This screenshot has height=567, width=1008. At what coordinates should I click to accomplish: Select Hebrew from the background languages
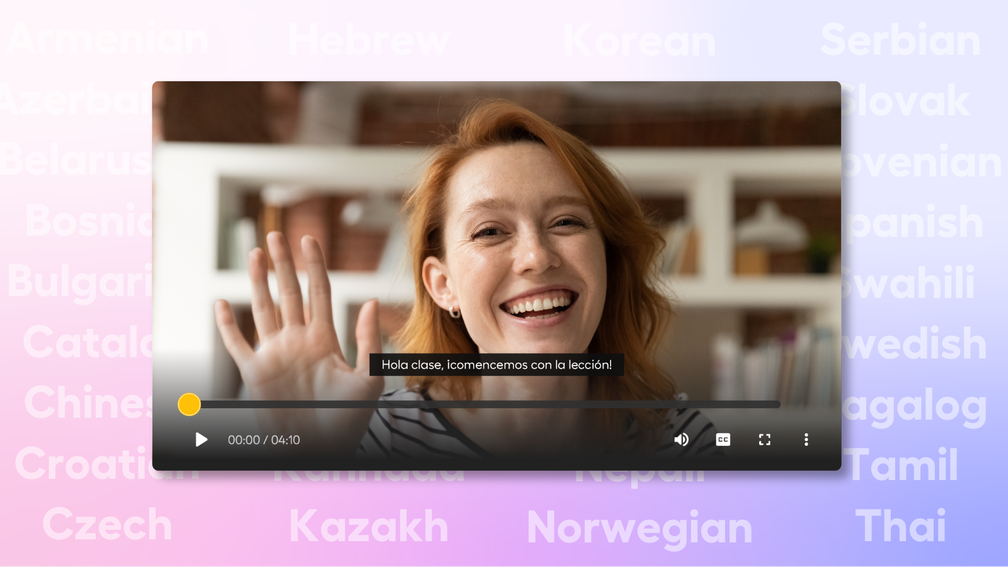[x=369, y=42]
